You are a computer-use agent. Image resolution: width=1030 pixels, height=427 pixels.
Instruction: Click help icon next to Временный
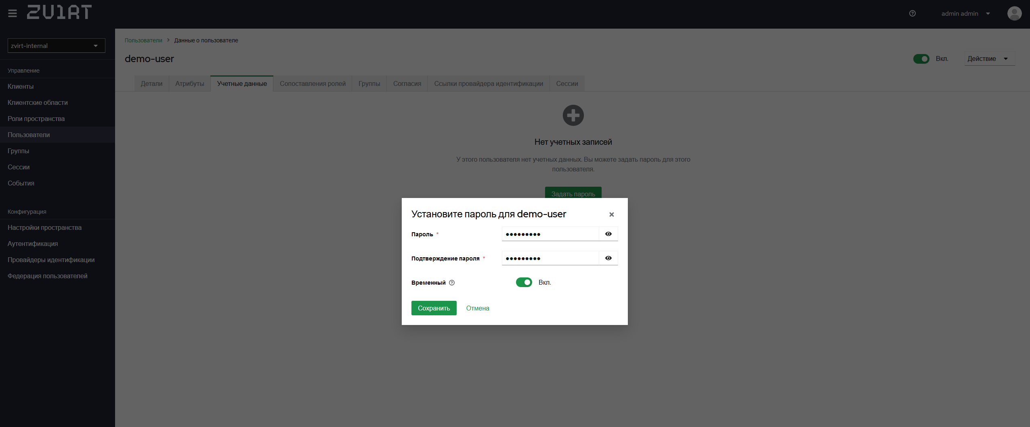click(x=452, y=283)
